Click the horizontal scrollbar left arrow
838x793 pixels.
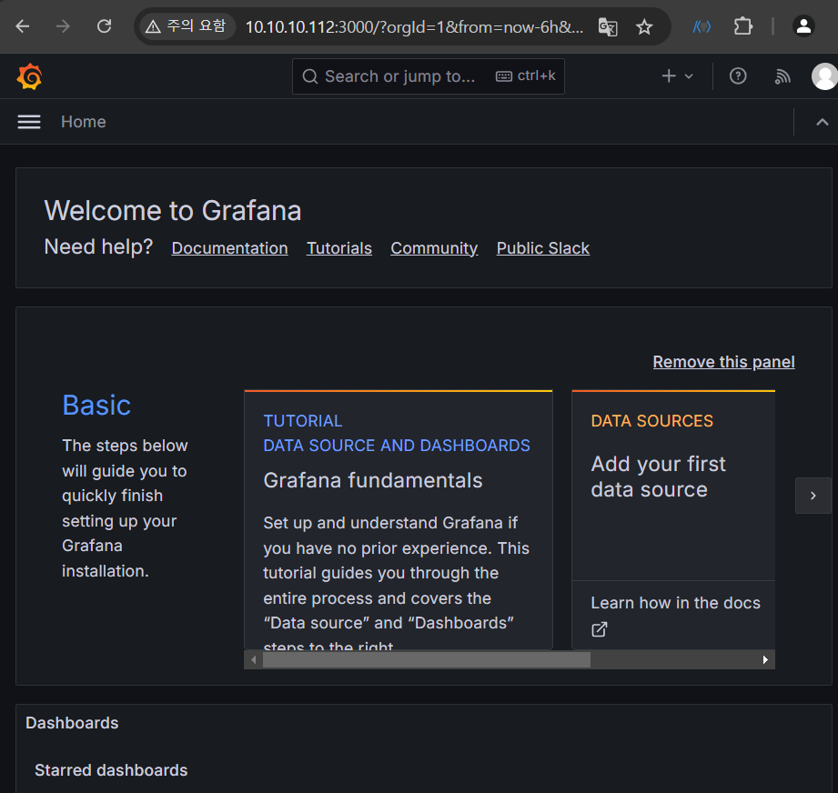[x=253, y=660]
